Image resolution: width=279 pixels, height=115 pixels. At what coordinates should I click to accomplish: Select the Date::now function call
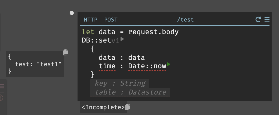(x=147, y=66)
